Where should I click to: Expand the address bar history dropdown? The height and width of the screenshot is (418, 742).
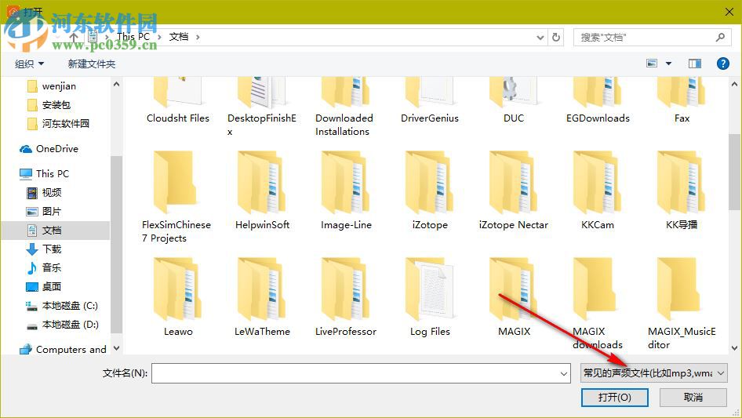[x=540, y=38]
